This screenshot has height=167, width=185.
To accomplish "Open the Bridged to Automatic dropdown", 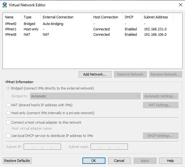I will point(85,96).
